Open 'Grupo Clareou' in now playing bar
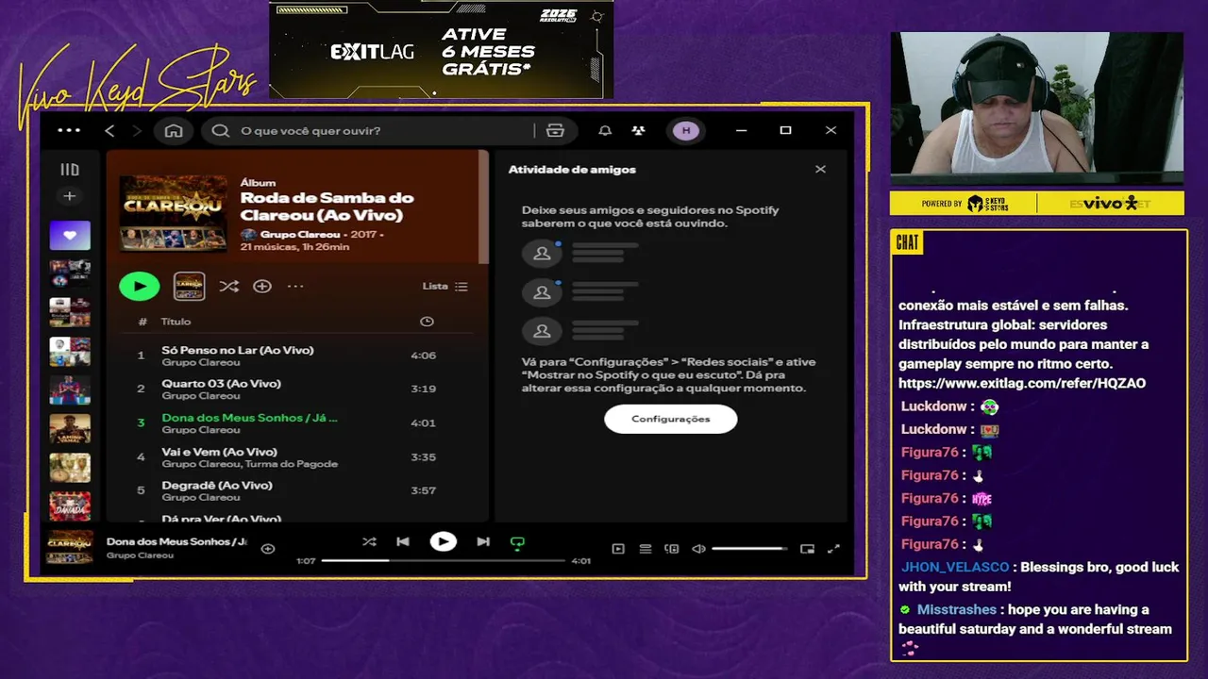This screenshot has height=679, width=1208. click(x=140, y=555)
